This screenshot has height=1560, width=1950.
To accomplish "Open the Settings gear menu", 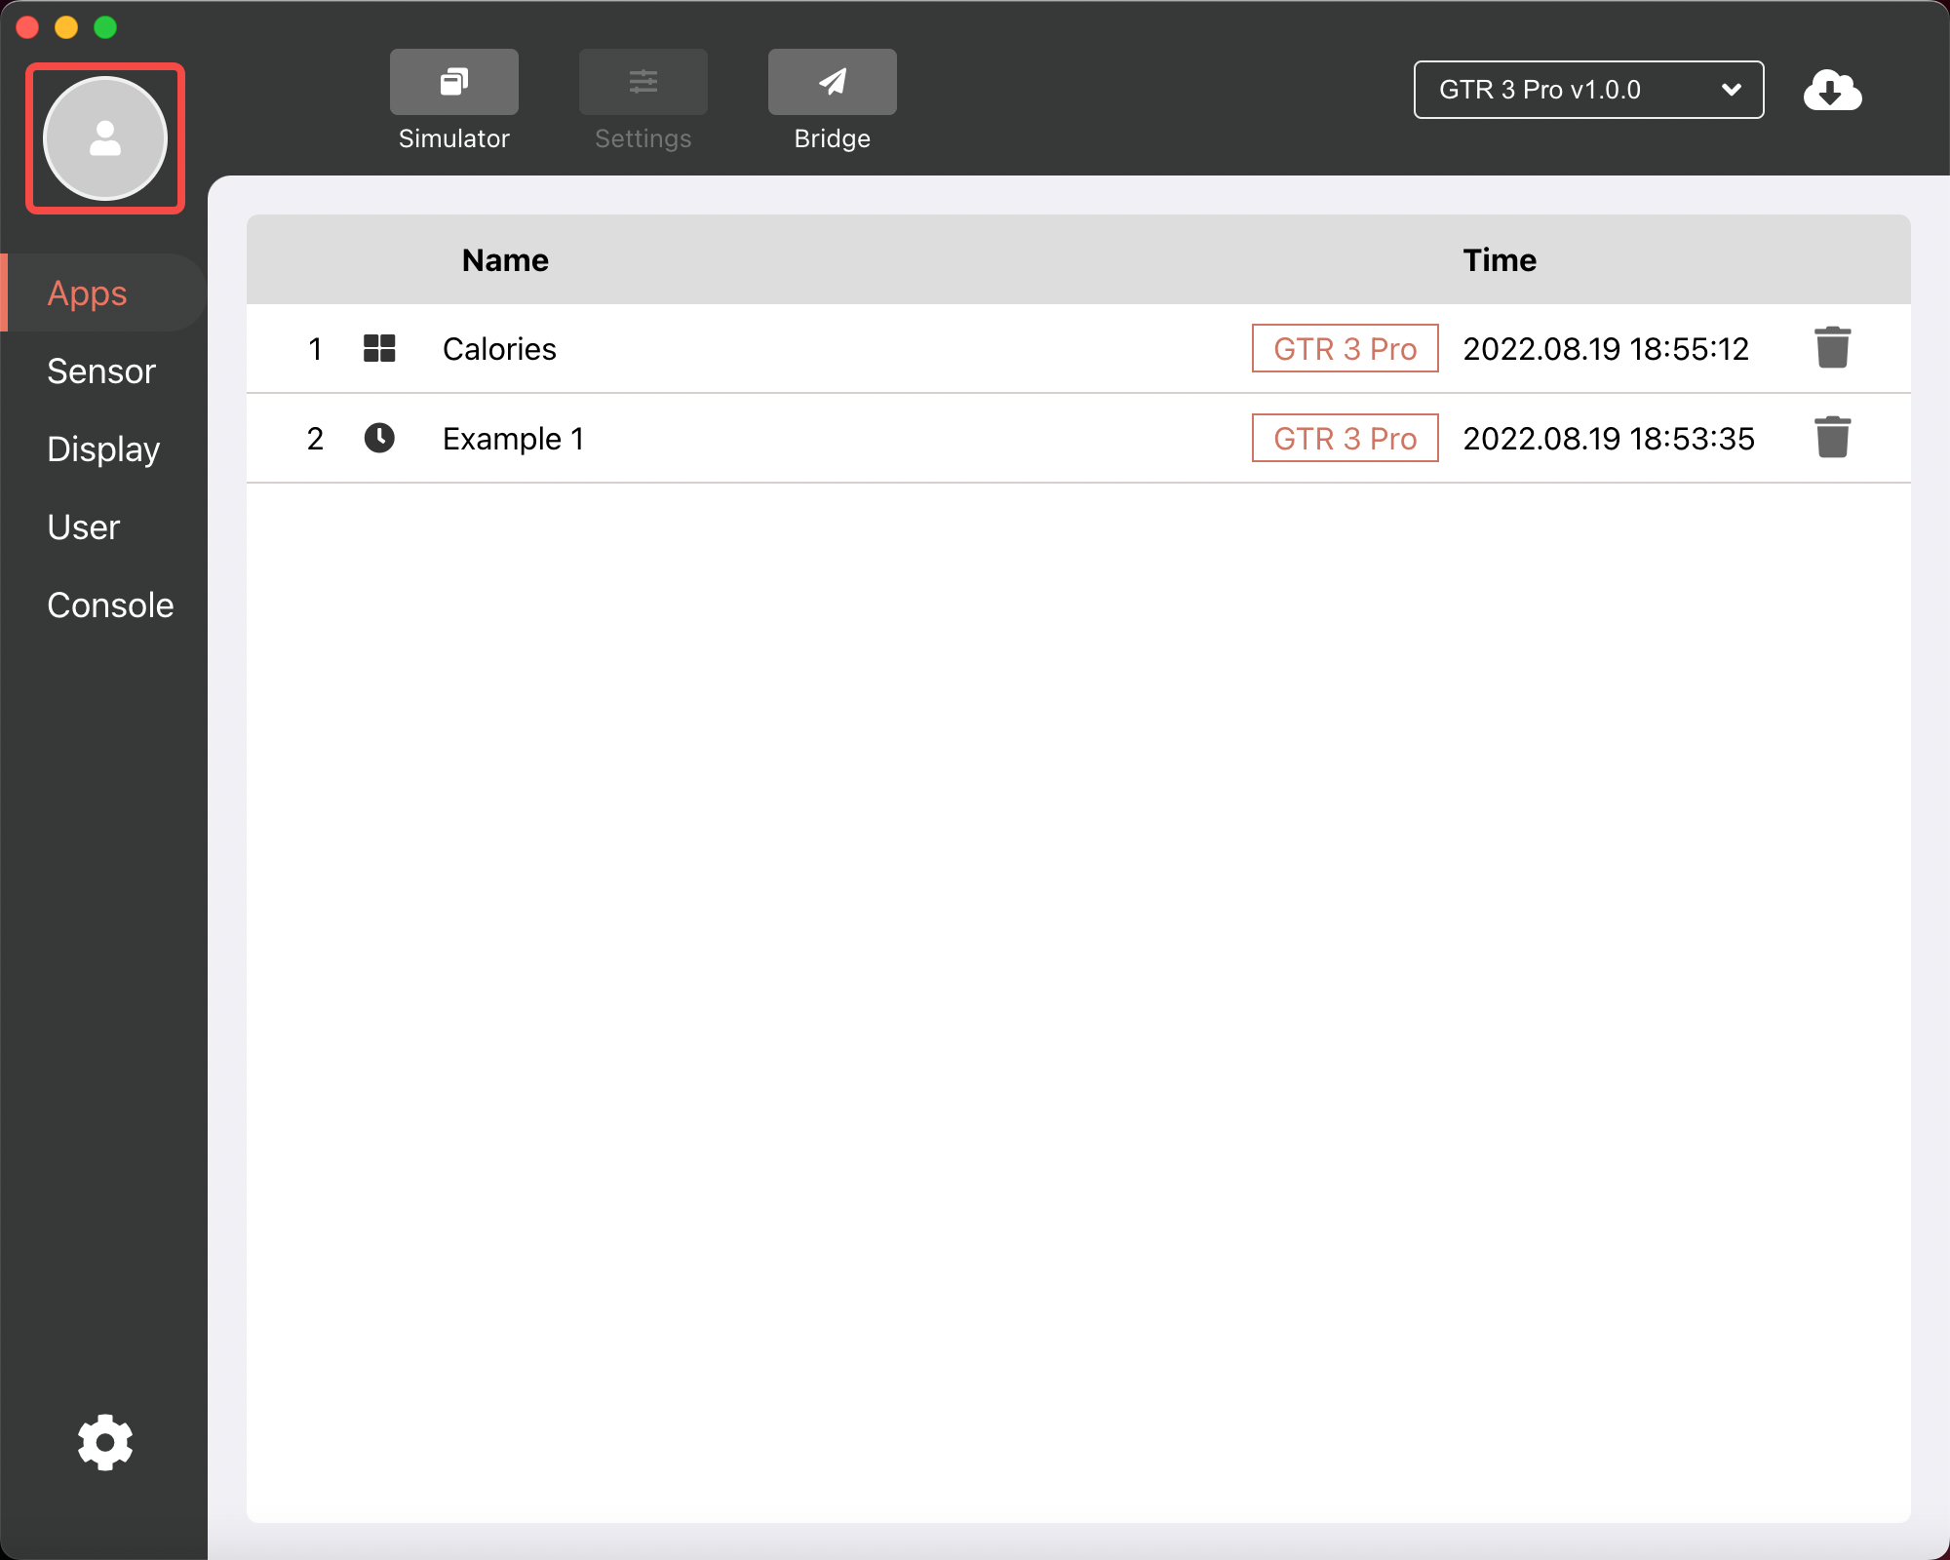I will coord(103,1445).
